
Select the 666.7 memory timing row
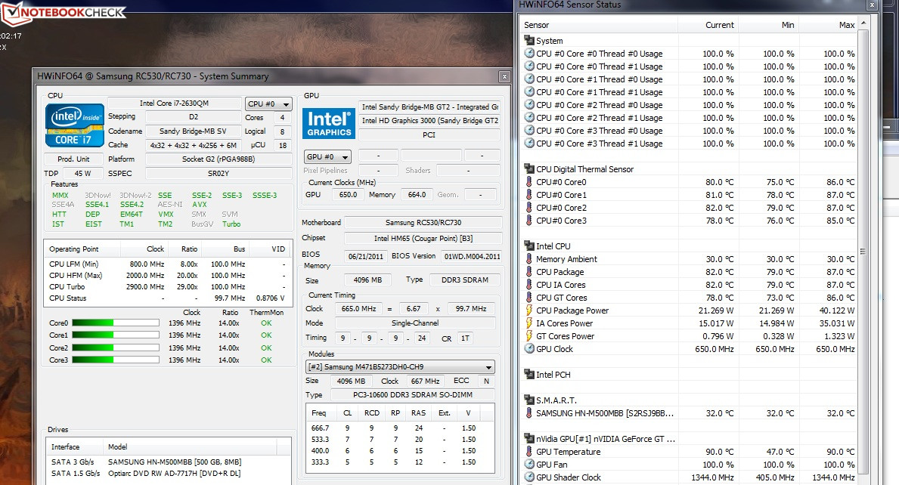400,428
